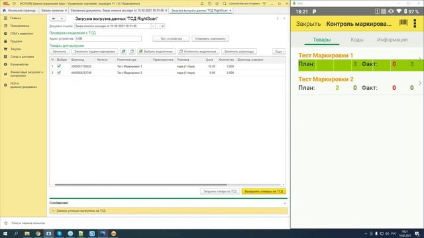This screenshot has height=238, width=424.
Task: Open favorites star in 1C title bar
Action: coord(217,3)
